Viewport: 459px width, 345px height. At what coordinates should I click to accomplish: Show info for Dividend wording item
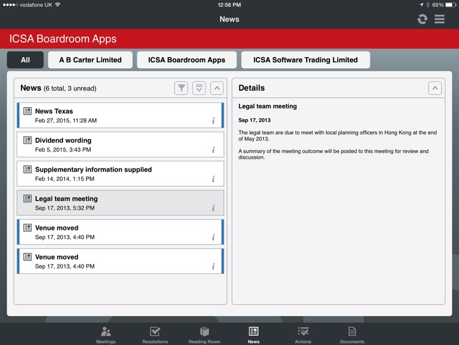pyautogui.click(x=214, y=150)
